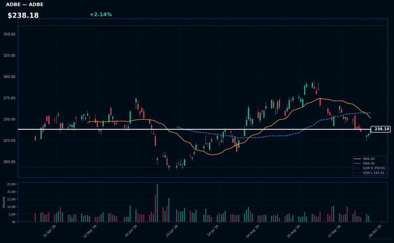The height and width of the screenshot is (243, 394).
Task: Click the 25 Aug '26 date label
Action: click(294, 231)
